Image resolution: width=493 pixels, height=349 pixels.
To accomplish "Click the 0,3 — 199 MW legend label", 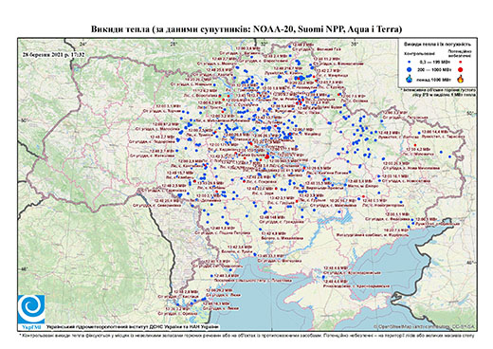I will 433,63.
